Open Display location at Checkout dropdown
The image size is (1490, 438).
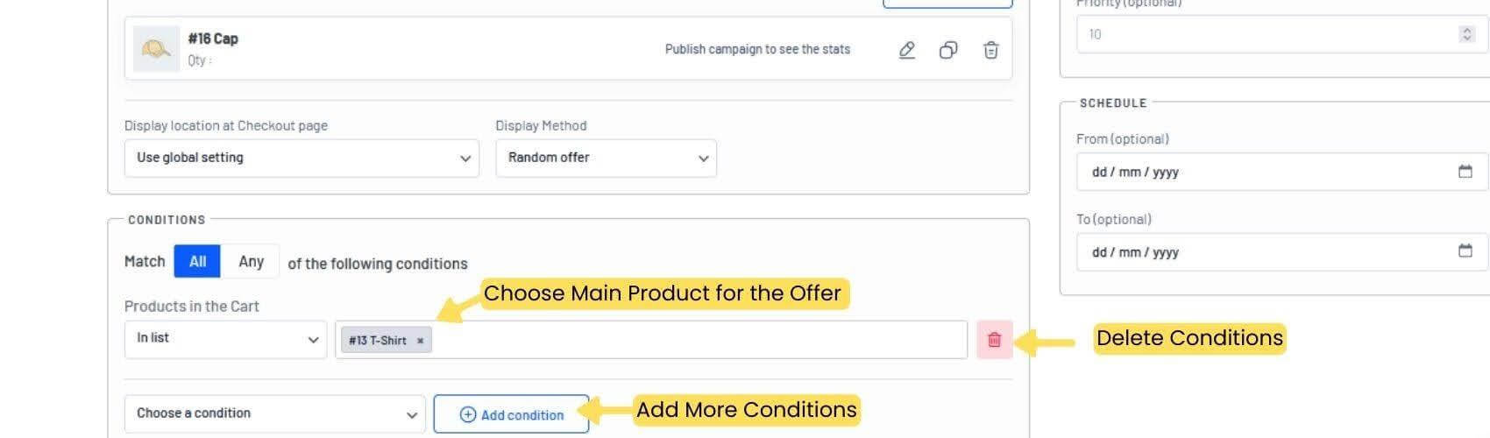302,159
